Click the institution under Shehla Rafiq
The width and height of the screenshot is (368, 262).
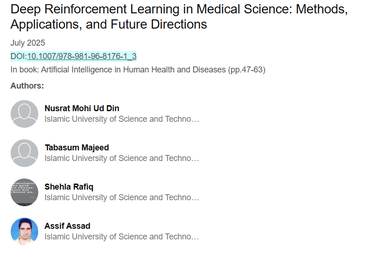pyautogui.click(x=122, y=197)
